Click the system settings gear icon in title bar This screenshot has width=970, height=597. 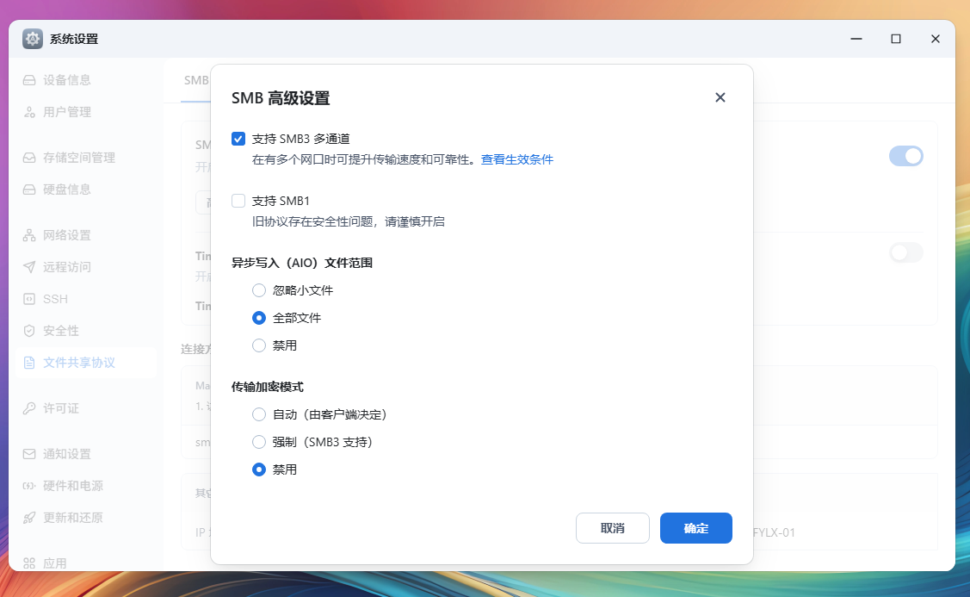pyautogui.click(x=33, y=39)
